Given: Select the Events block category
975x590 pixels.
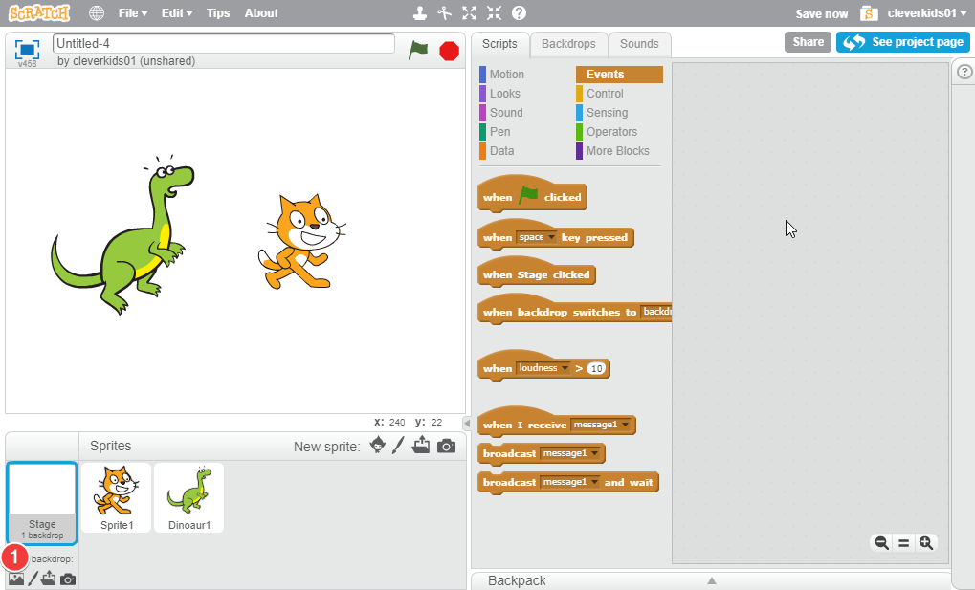Looking at the screenshot, I should click(619, 74).
